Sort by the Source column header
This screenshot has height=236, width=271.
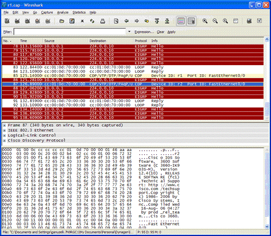coord(65,41)
